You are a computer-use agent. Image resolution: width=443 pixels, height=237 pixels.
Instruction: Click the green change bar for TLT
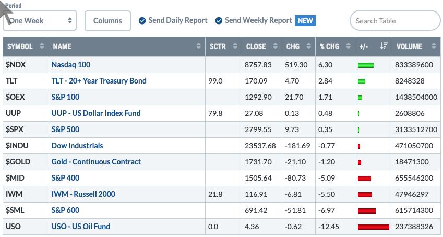pyautogui.click(x=362, y=81)
